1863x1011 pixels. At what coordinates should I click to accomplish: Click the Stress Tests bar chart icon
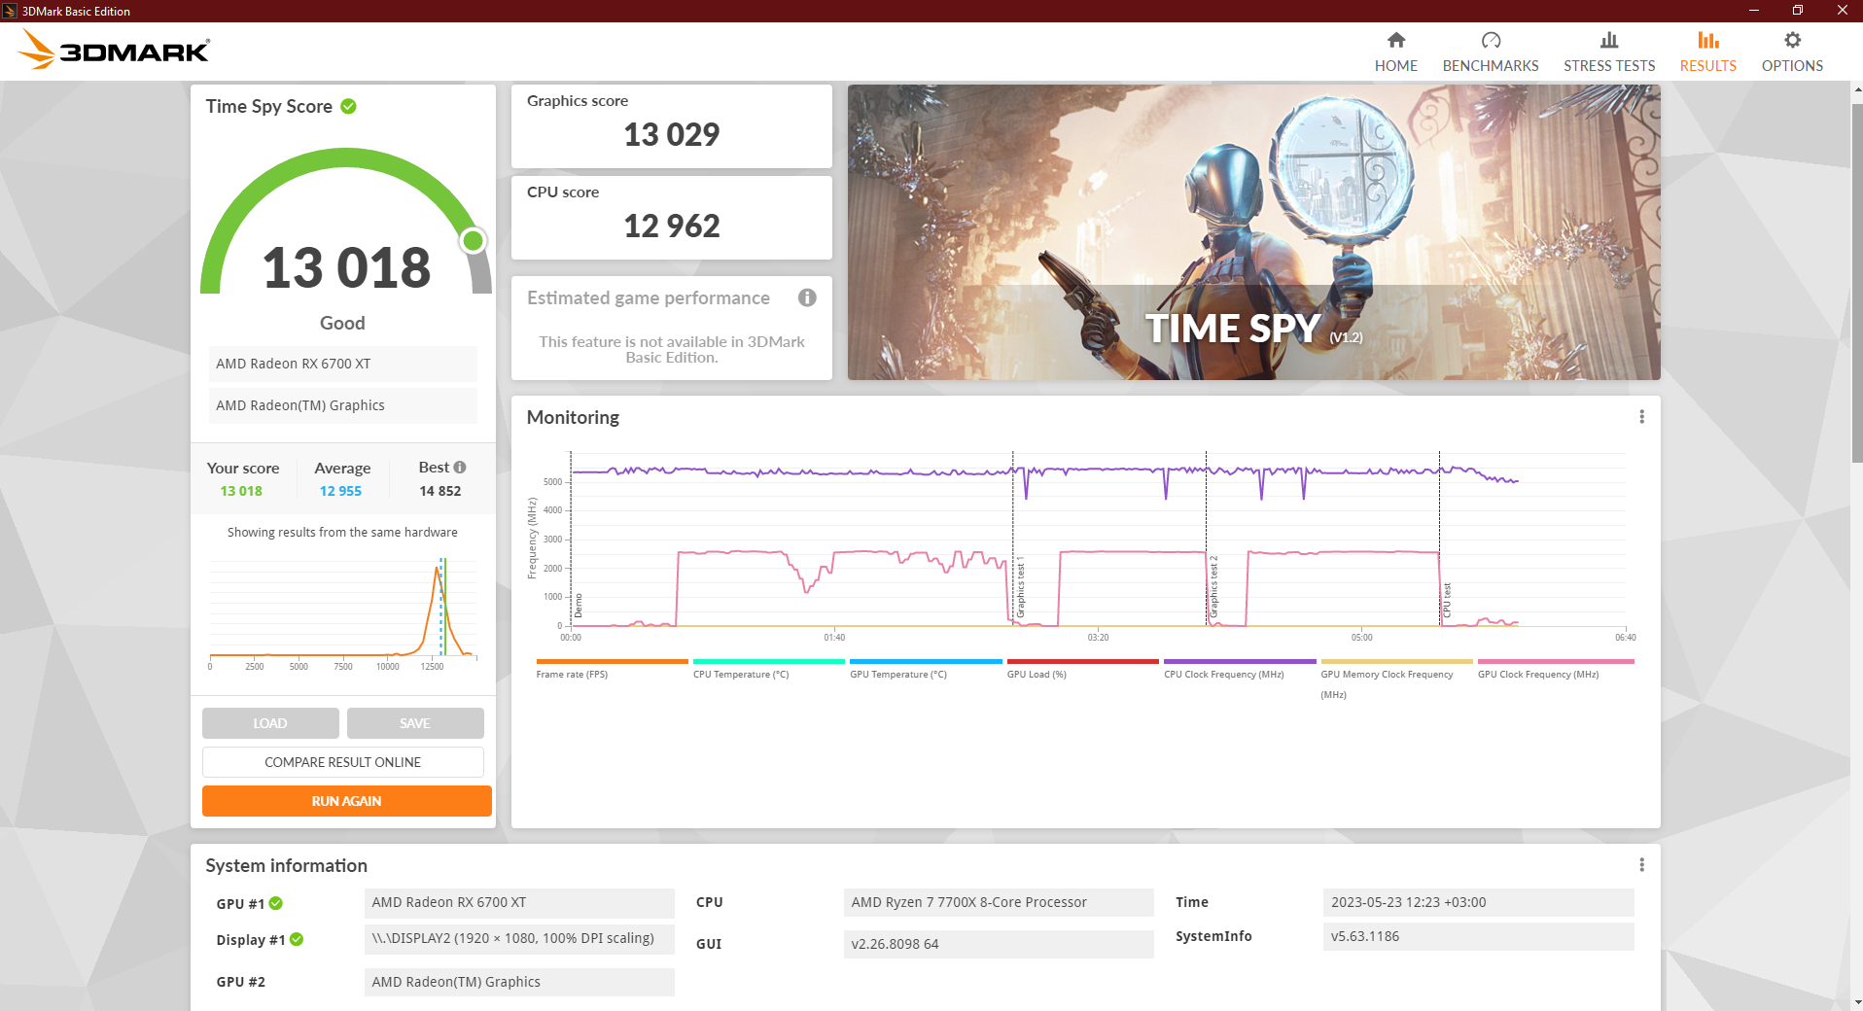point(1609,40)
